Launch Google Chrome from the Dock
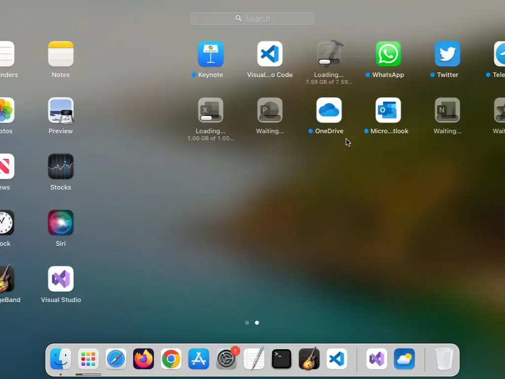The height and width of the screenshot is (379, 505). [x=171, y=359]
